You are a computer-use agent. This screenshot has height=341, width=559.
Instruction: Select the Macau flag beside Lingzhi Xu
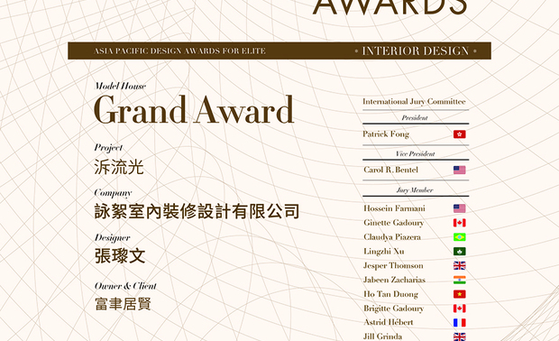click(460, 252)
